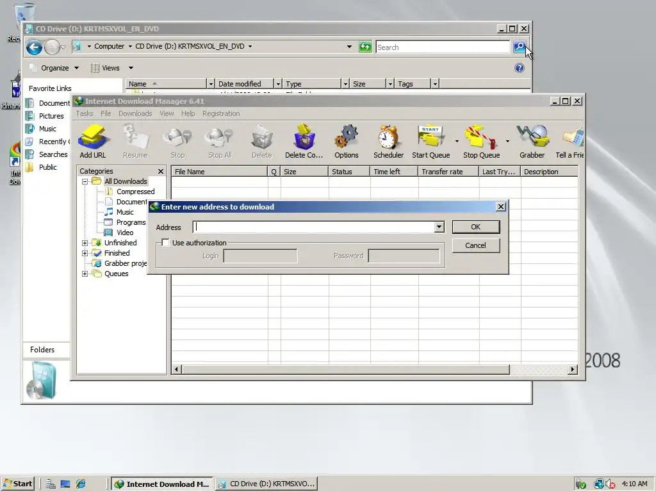656x492 pixels.
Task: Click Explorer back arrow button
Action: [34, 47]
